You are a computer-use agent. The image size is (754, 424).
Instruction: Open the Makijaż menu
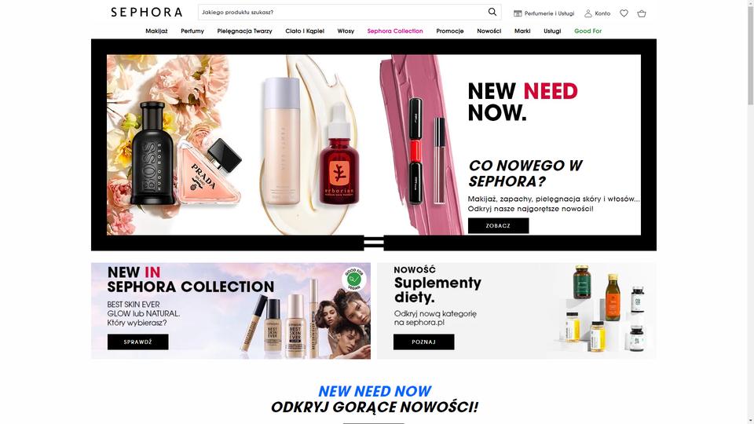coord(156,31)
